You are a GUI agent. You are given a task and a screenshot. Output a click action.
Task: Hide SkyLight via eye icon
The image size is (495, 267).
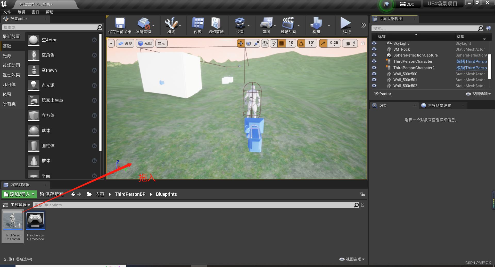[374, 43]
